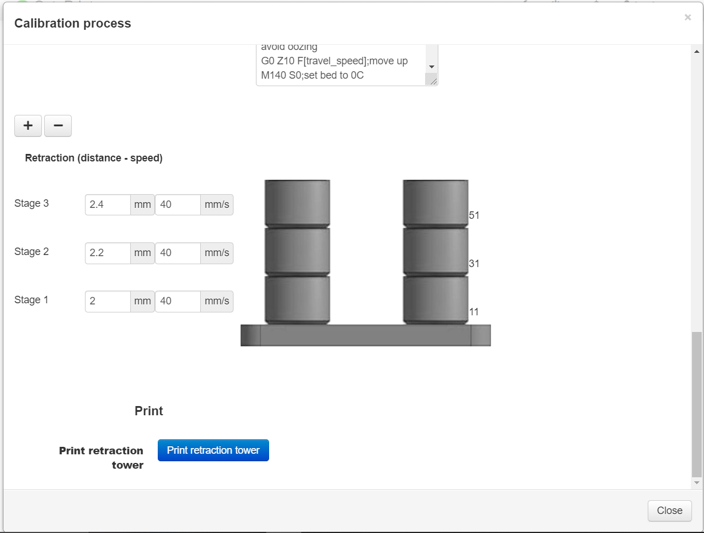Add a retraction stage with plus button

click(x=28, y=126)
